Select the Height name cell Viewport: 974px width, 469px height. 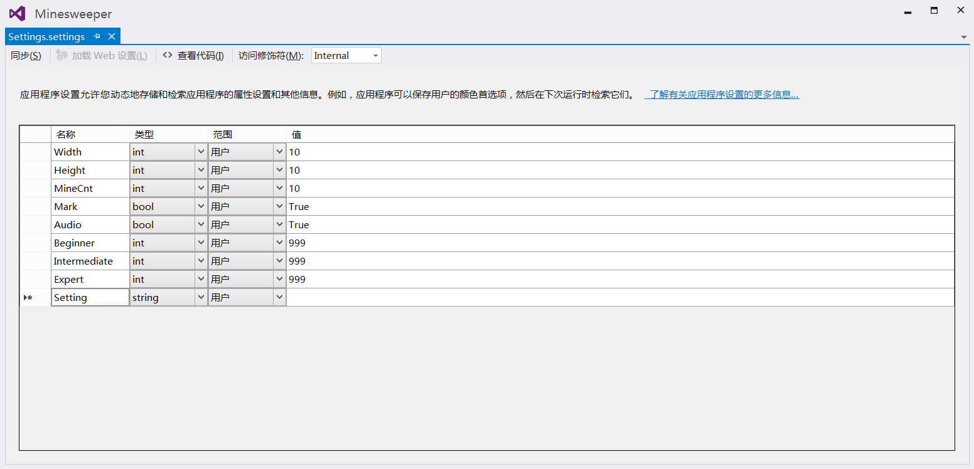(x=90, y=170)
